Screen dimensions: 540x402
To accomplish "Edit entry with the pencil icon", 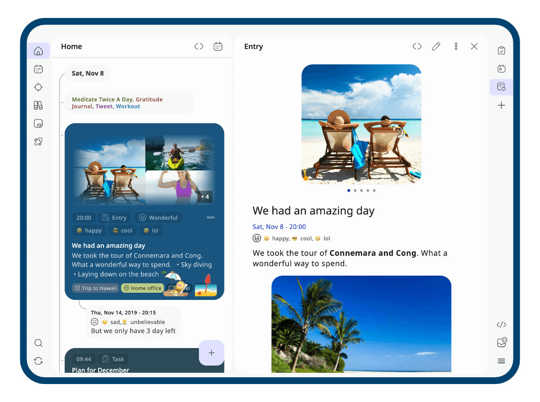I will [436, 46].
